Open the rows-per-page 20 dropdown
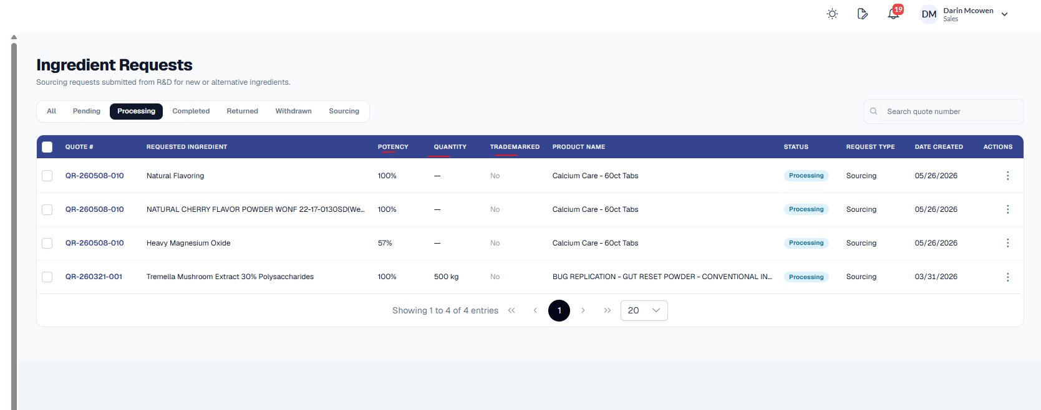Screen dimensions: 1041x410 [x=644, y=310]
